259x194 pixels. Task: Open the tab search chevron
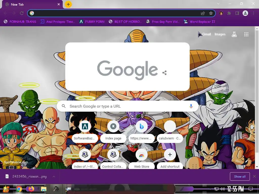pos(218,4)
